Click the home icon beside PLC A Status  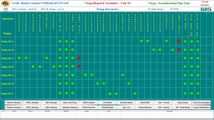pyautogui.click(x=5, y=9)
